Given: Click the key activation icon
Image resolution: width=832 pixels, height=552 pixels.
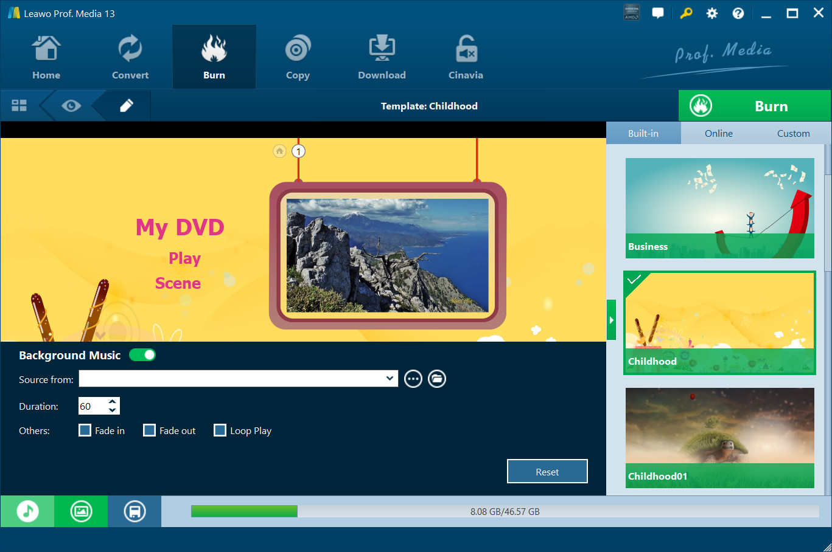Looking at the screenshot, I should [x=686, y=13].
